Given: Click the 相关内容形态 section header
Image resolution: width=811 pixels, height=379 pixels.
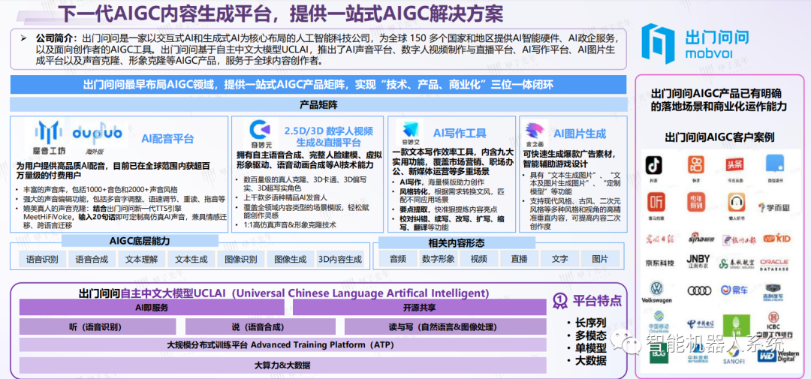Looking at the screenshot, I should [457, 242].
